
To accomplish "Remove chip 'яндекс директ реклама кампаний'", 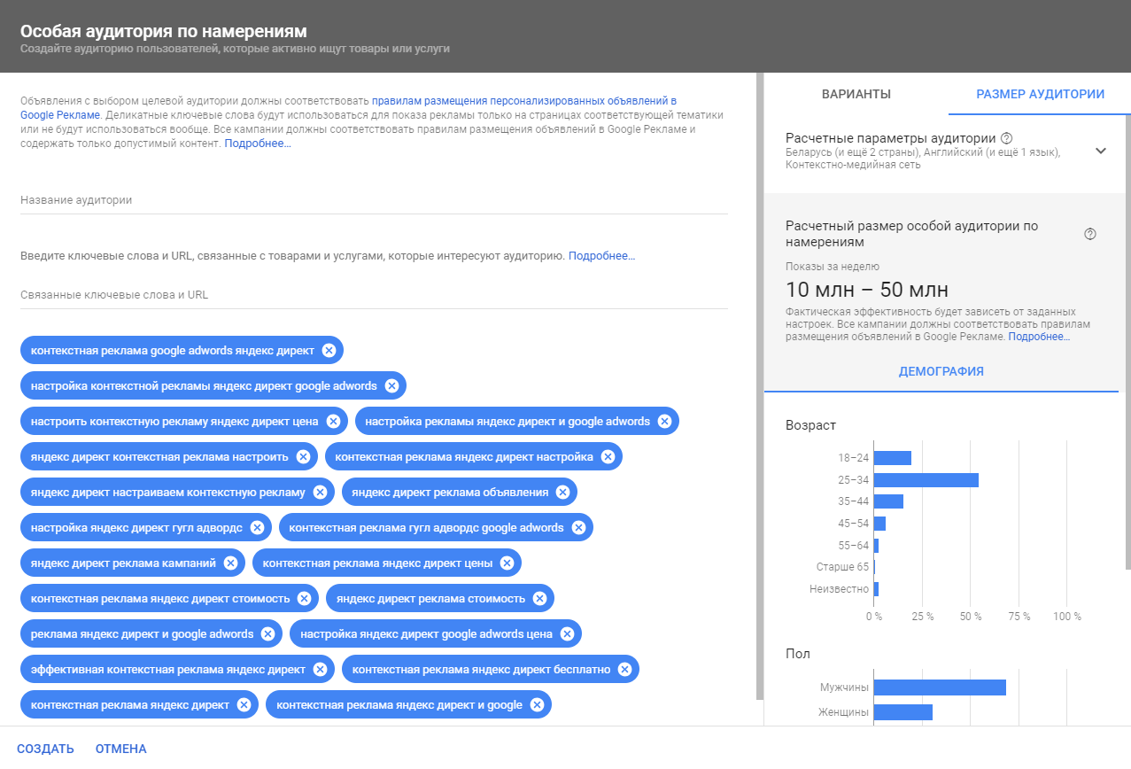I will [230, 563].
